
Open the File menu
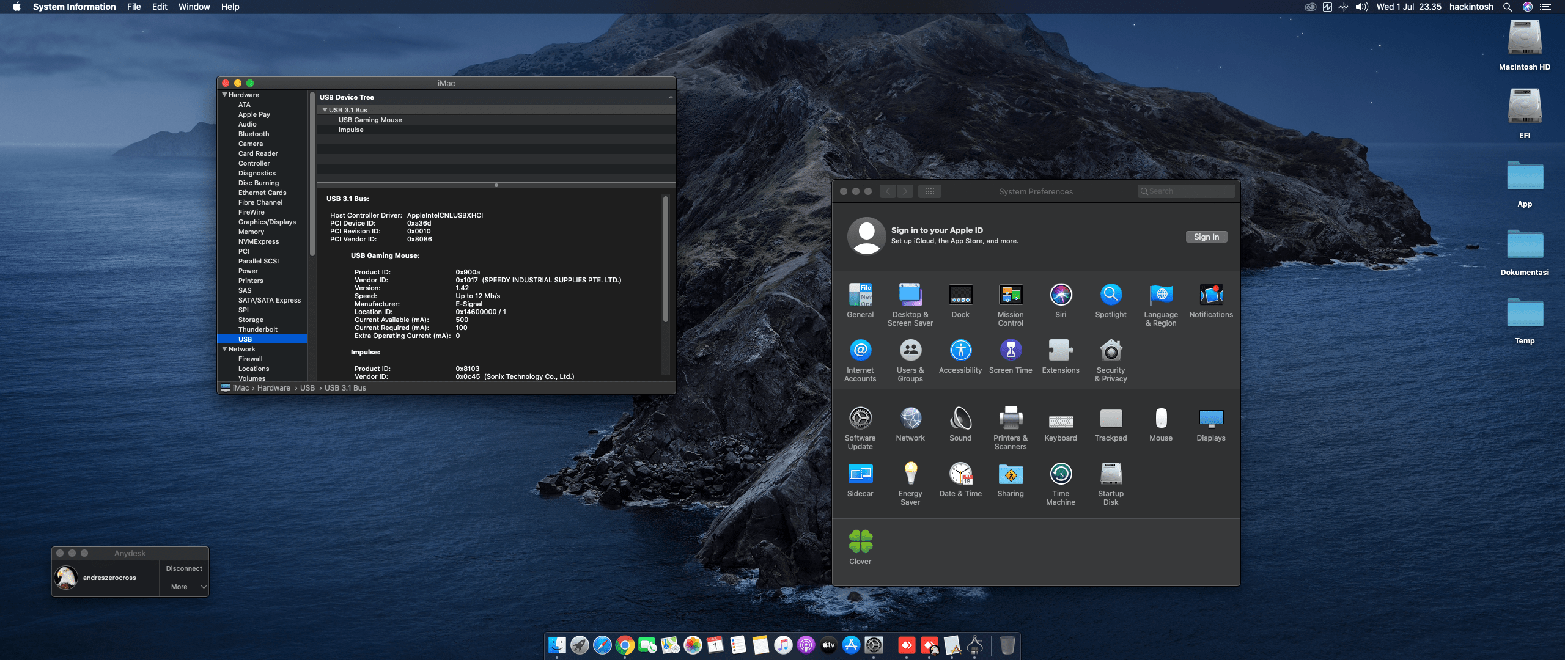tap(133, 7)
